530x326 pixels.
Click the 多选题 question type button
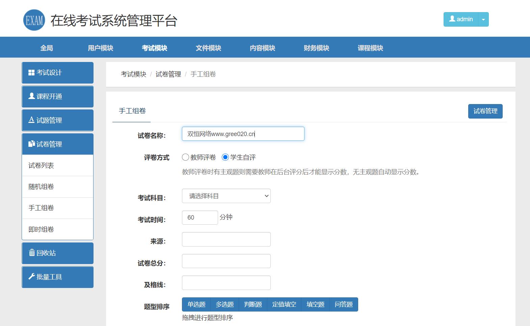click(225, 304)
